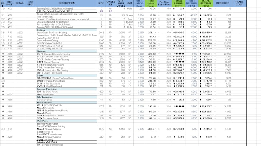
Task: Select the Paint PNT1 Exterior Building cell
Action: (x=66, y=129)
